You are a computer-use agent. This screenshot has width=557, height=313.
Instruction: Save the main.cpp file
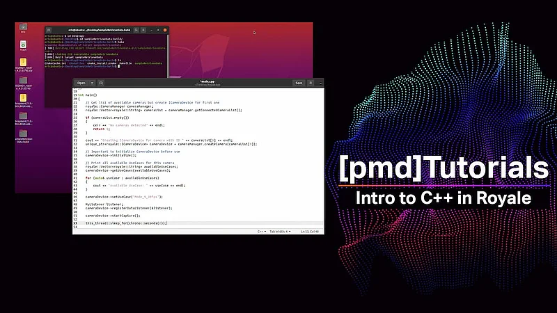(x=299, y=83)
